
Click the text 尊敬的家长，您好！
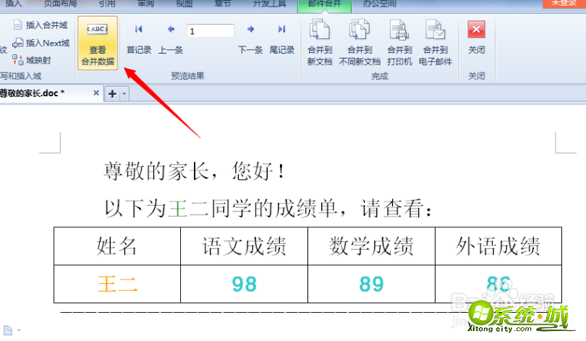pos(195,172)
